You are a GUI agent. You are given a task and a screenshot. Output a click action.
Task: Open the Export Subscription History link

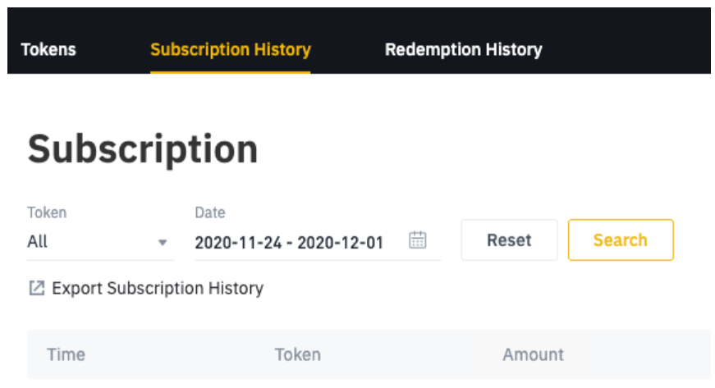click(158, 288)
